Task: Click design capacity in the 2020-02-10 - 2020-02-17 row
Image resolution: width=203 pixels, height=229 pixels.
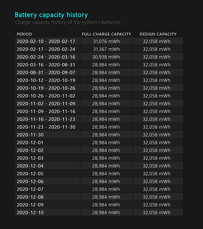Action: coord(157,42)
